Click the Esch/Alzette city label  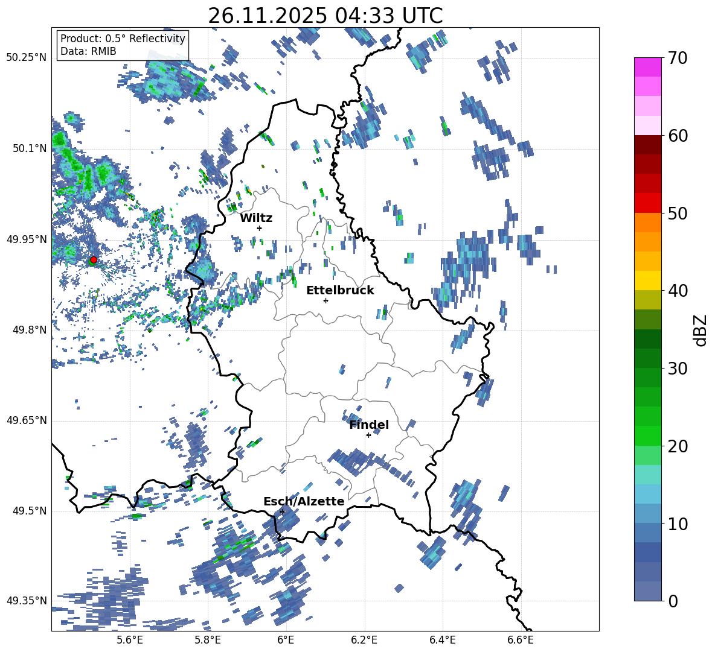(x=304, y=502)
